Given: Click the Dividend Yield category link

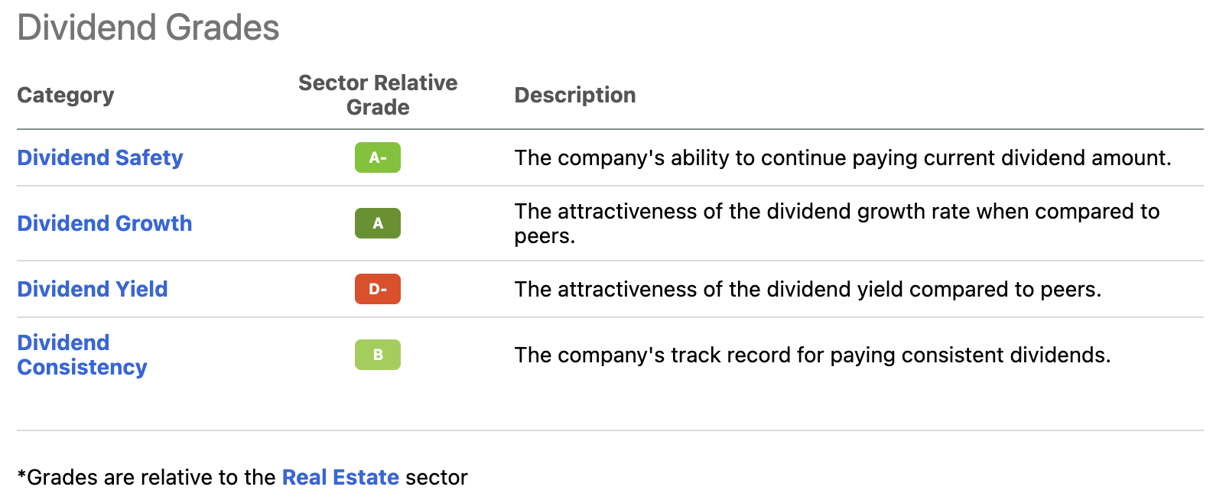Looking at the screenshot, I should tap(93, 289).
